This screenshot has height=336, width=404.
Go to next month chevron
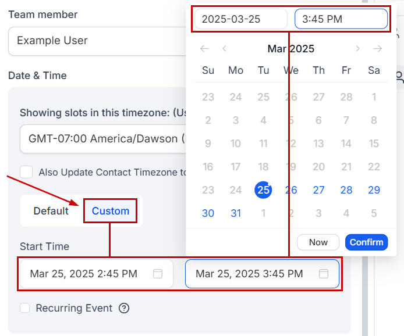point(357,49)
